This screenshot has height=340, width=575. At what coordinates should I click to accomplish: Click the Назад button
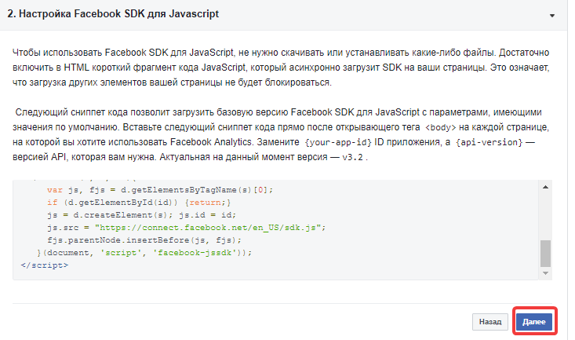[490, 322]
